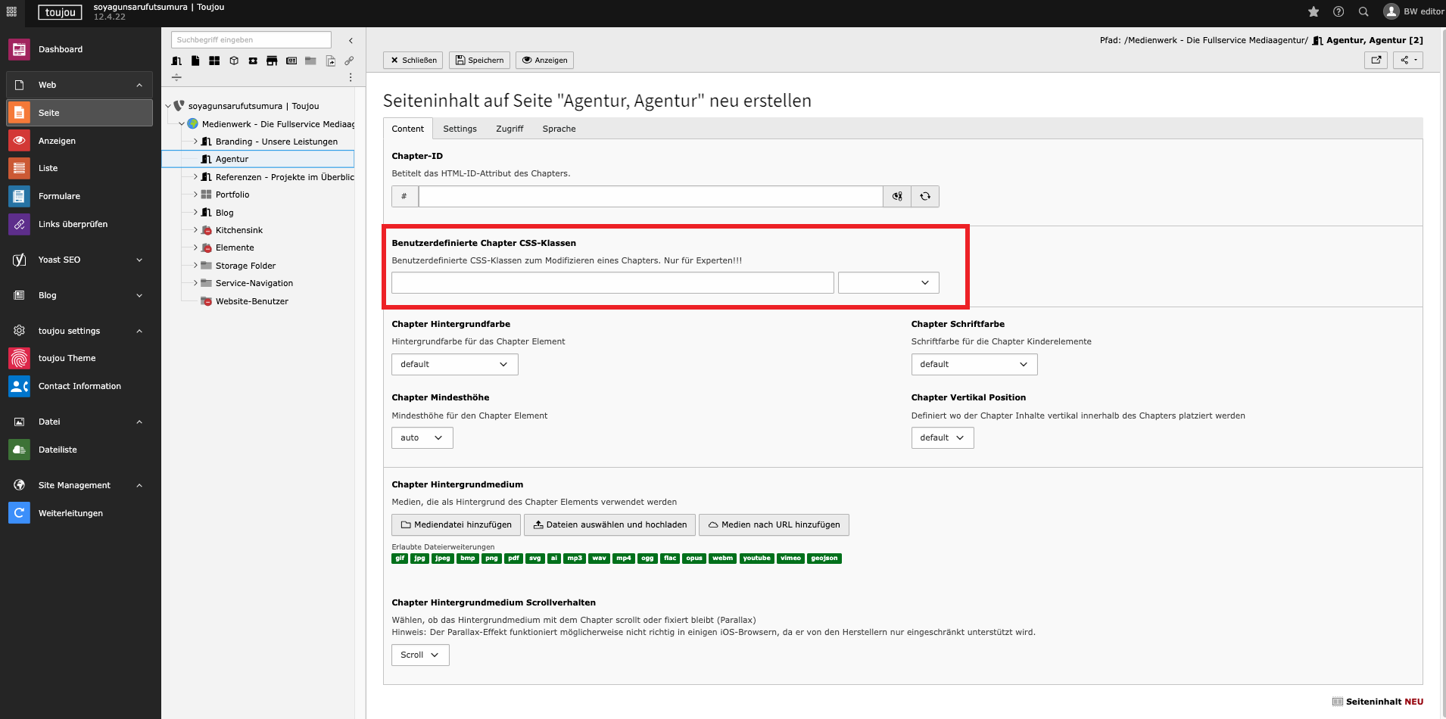Switch to the Settings tab
This screenshot has height=719, width=1446.
(460, 129)
